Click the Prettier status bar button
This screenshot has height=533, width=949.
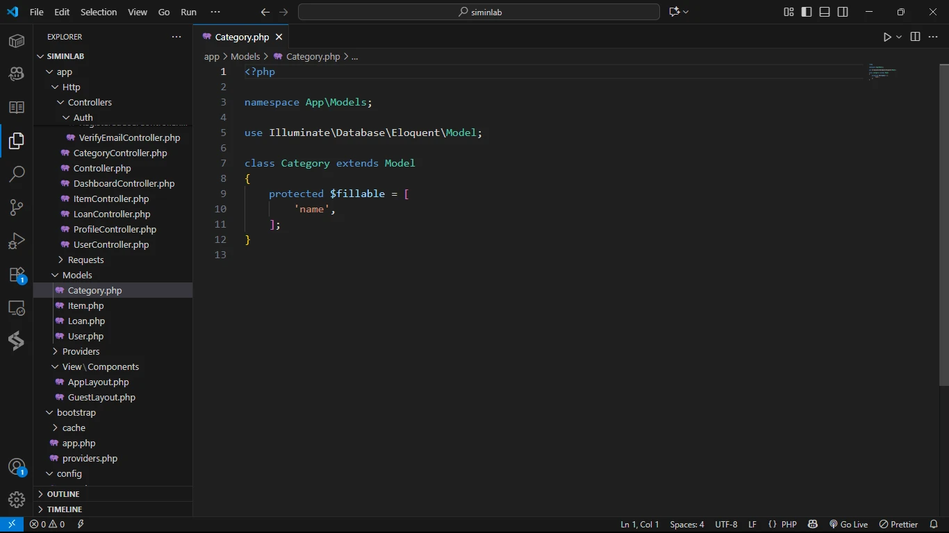(x=899, y=525)
